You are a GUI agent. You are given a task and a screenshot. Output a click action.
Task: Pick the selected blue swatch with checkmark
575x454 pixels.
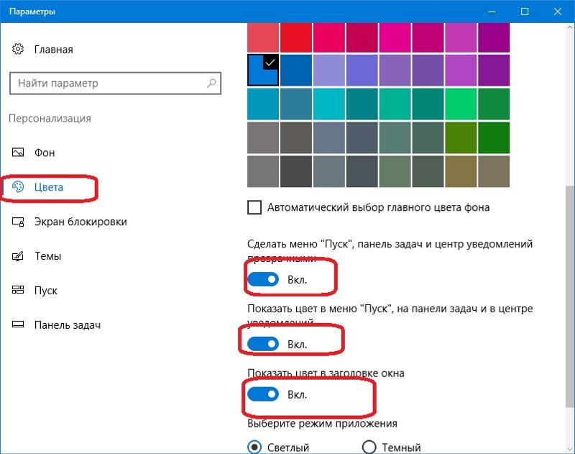coord(263,70)
